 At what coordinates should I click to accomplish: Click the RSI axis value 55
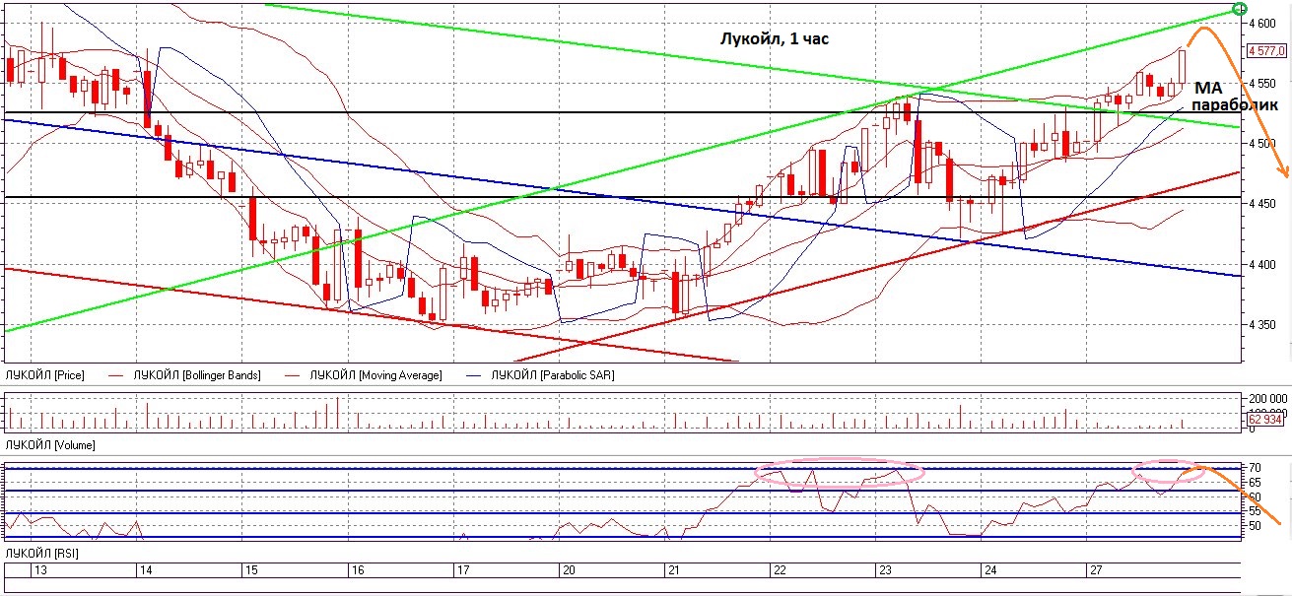(1256, 512)
